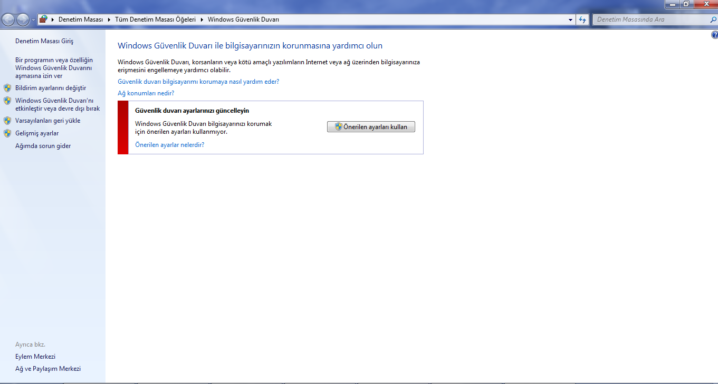
Task: Click the refresh button in address bar
Action: point(582,19)
